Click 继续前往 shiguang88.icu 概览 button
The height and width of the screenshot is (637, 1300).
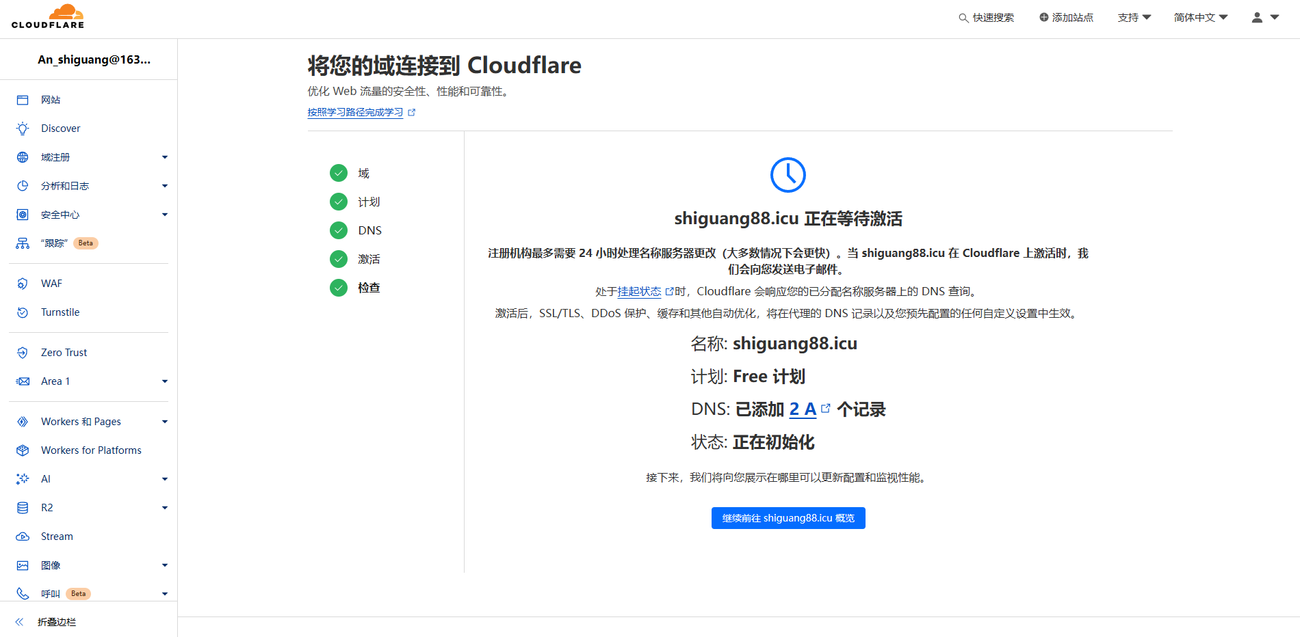pos(788,518)
